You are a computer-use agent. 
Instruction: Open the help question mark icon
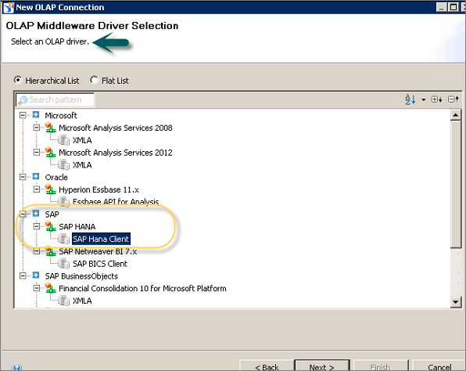17,367
